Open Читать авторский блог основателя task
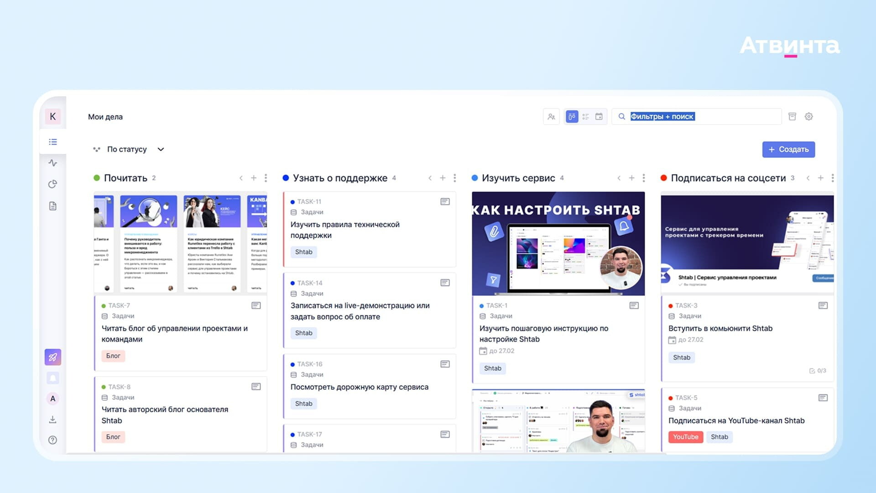The width and height of the screenshot is (876, 493). (165, 415)
